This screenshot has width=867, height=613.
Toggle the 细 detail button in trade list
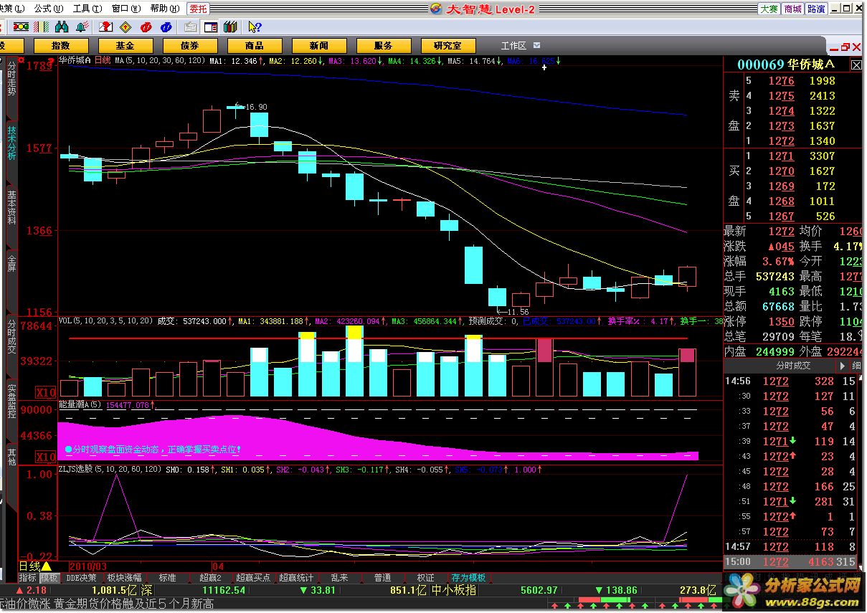[x=856, y=365]
